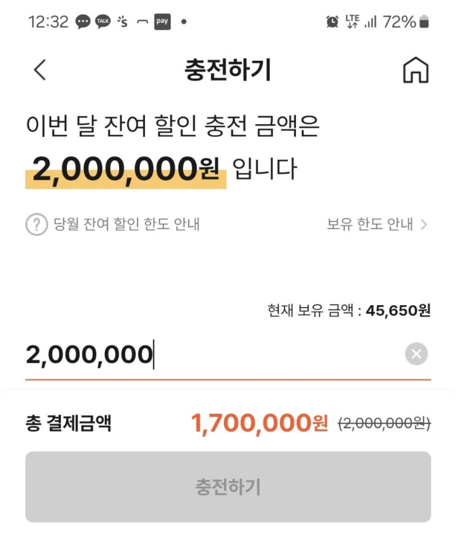The height and width of the screenshot is (544, 456).
Task: Clear the amount with the X icon
Action: 416,354
